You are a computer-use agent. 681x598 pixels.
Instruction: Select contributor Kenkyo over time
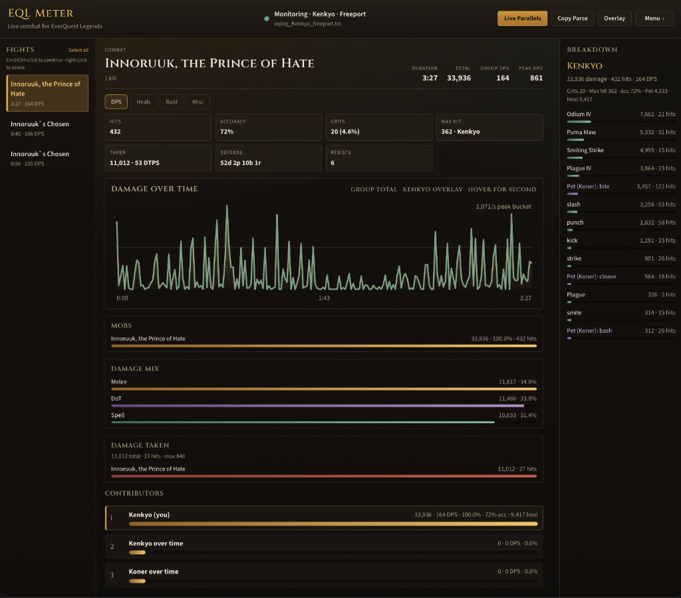(324, 546)
